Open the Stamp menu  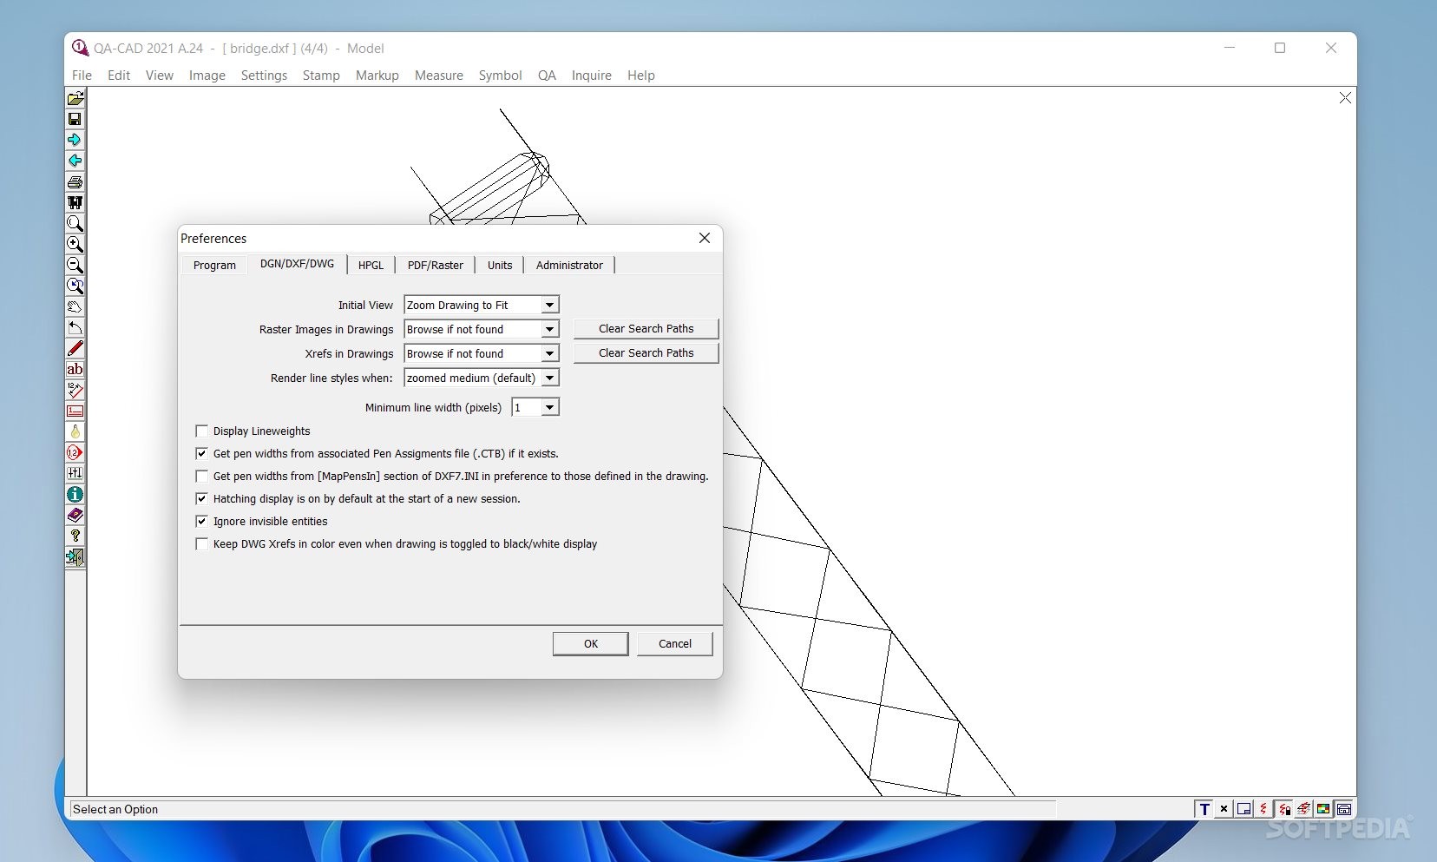(x=321, y=76)
